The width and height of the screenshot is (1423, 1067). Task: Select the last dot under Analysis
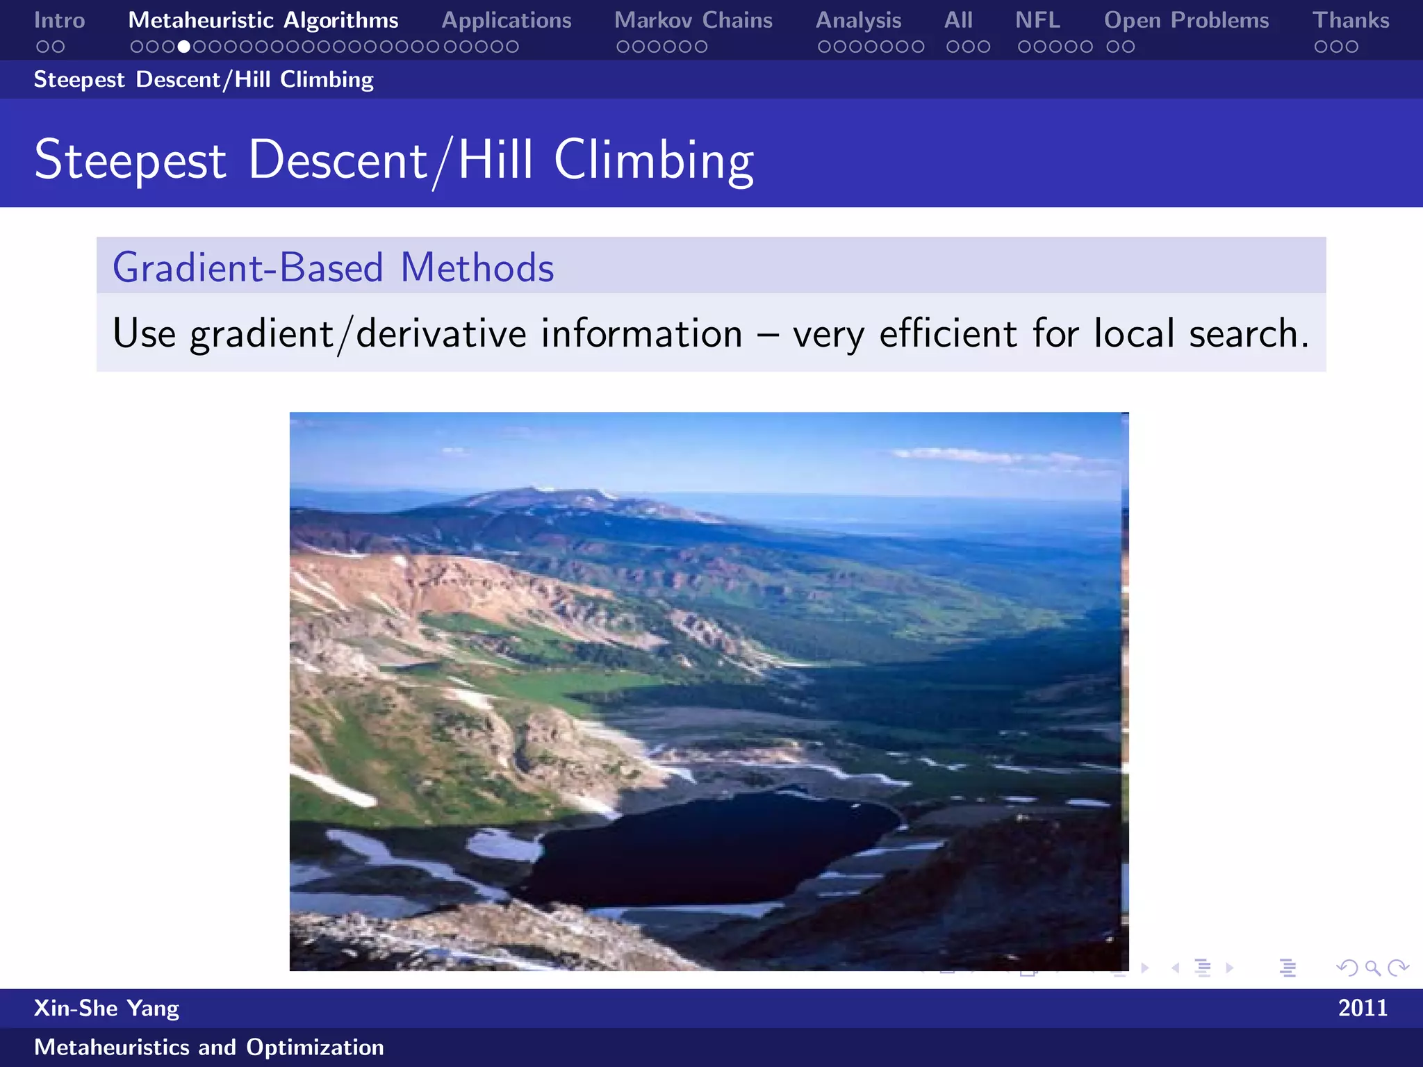pos(918,47)
